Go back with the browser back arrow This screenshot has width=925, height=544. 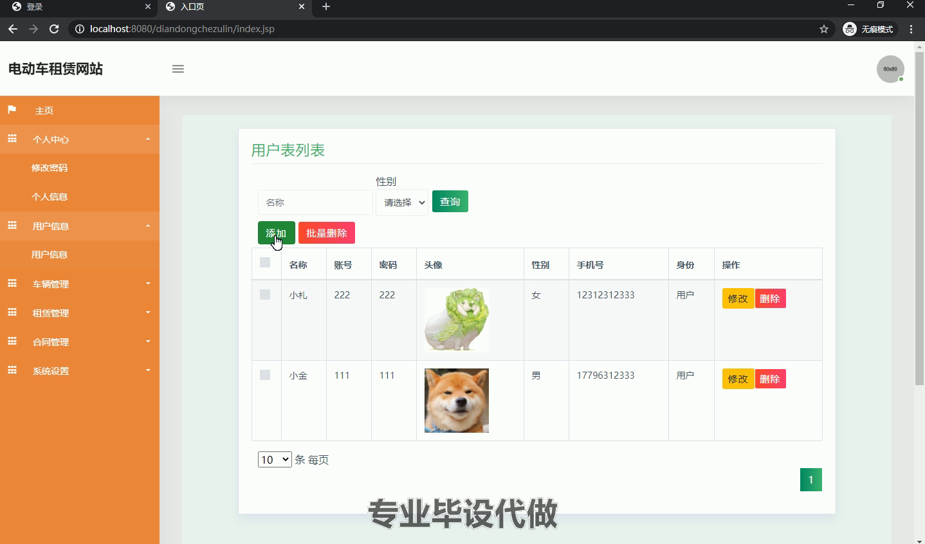13,29
